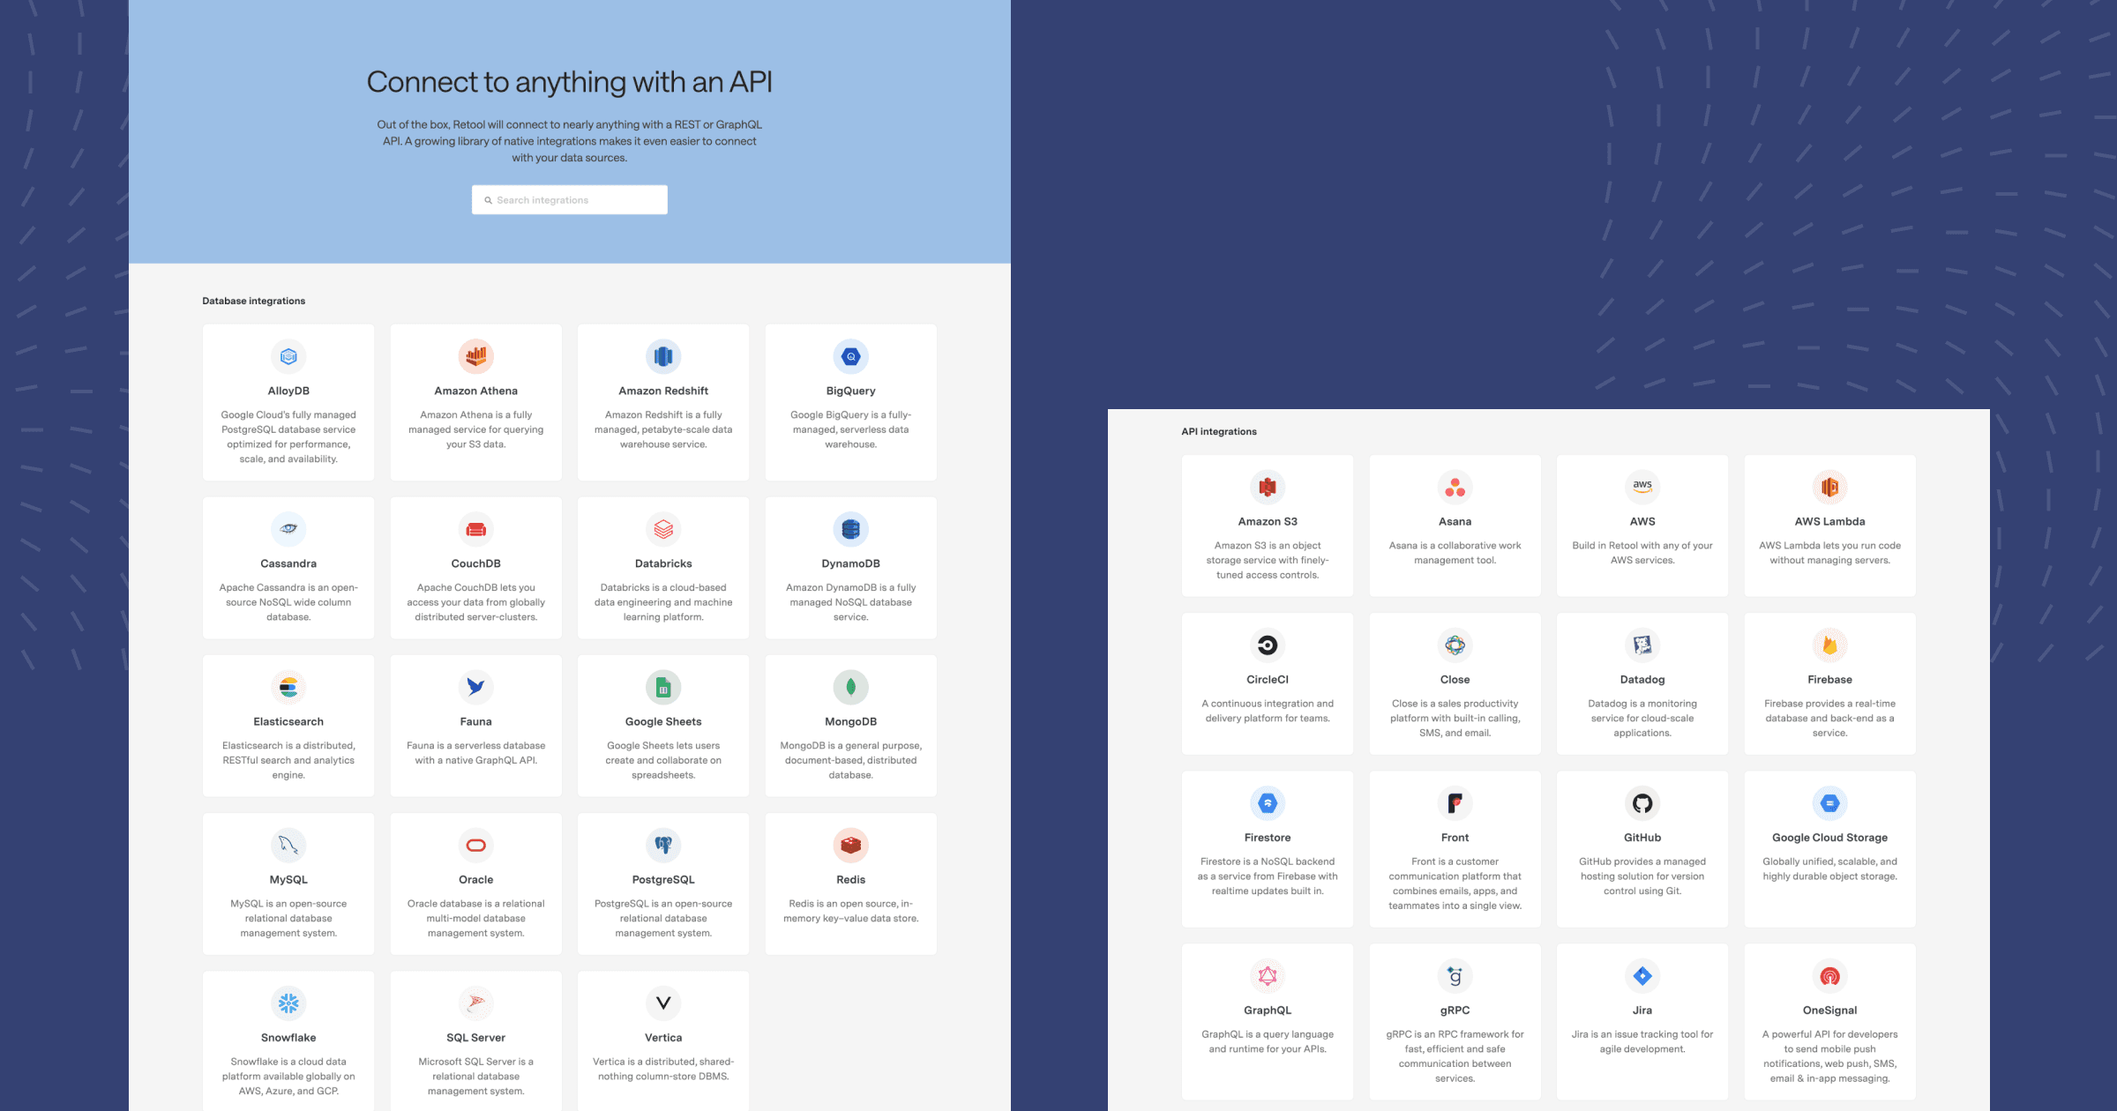Select the Google Sheets icon
The image size is (2117, 1111).
[662, 687]
